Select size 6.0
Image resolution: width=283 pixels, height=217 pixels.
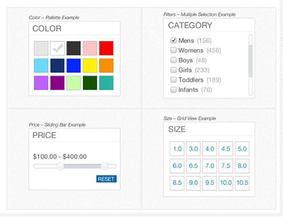177,166
